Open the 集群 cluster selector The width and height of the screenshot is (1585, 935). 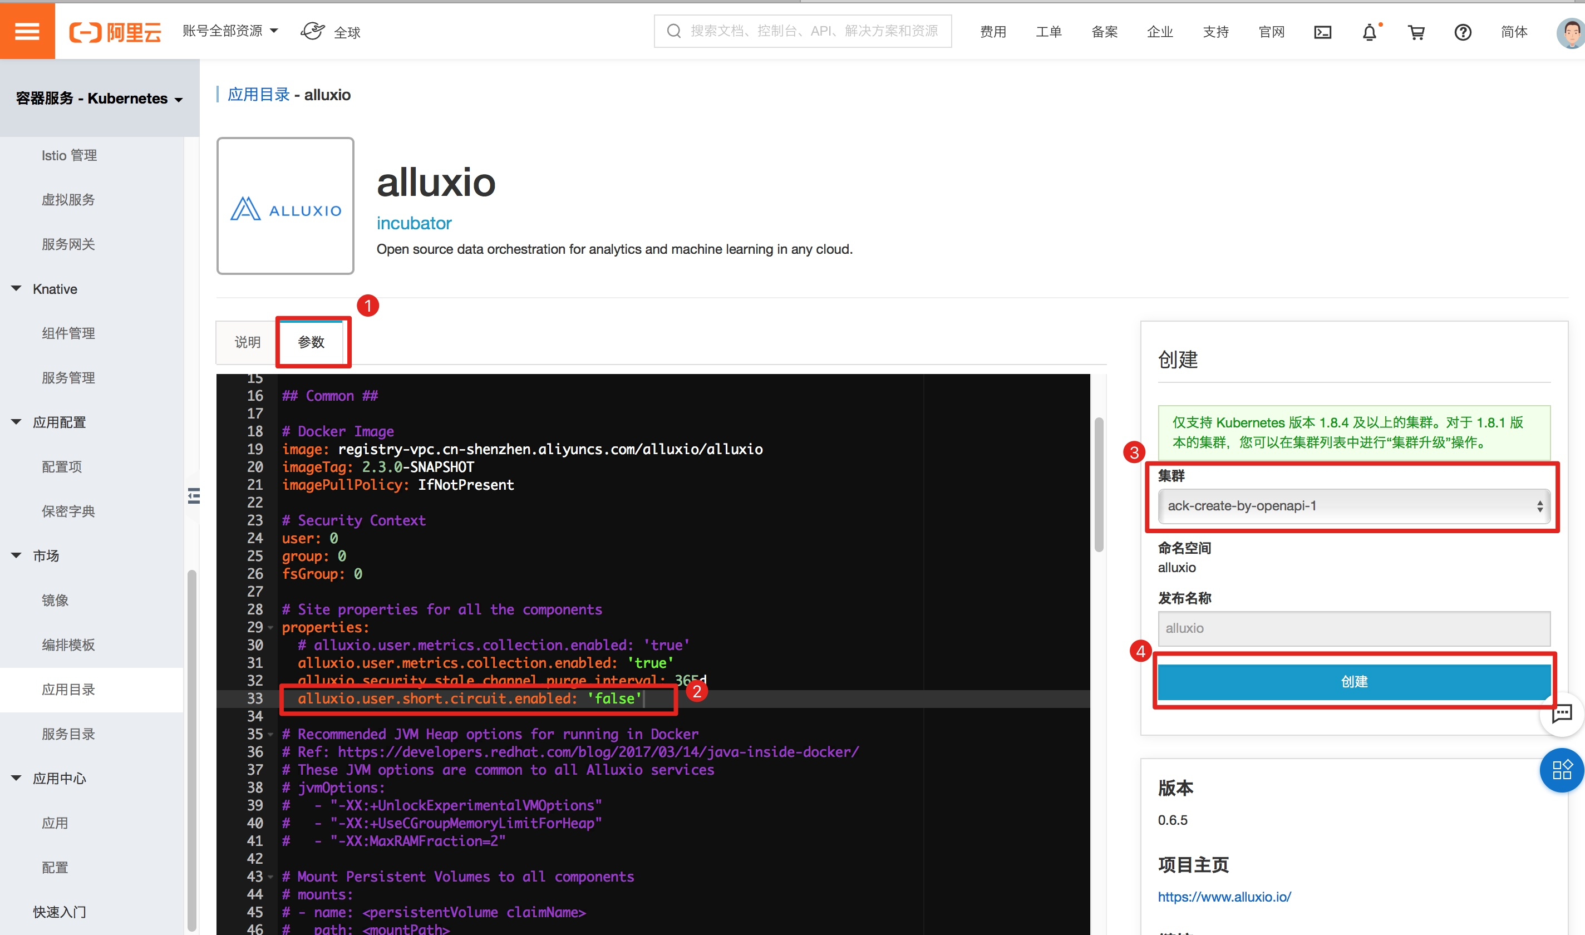tap(1354, 506)
